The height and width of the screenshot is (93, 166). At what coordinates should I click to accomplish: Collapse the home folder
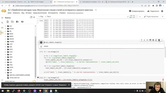pos(5,29)
